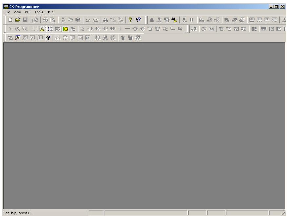Screen dimensions: 287x216
Task: Activate context help arrow-question icon
Action: click(x=138, y=20)
